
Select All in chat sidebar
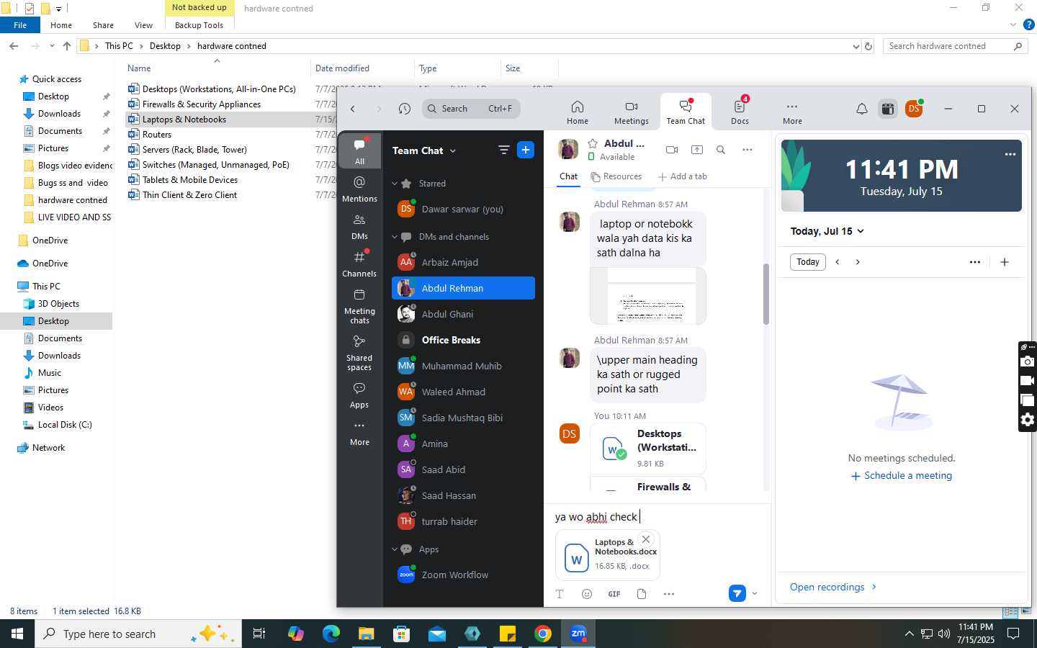pos(359,151)
